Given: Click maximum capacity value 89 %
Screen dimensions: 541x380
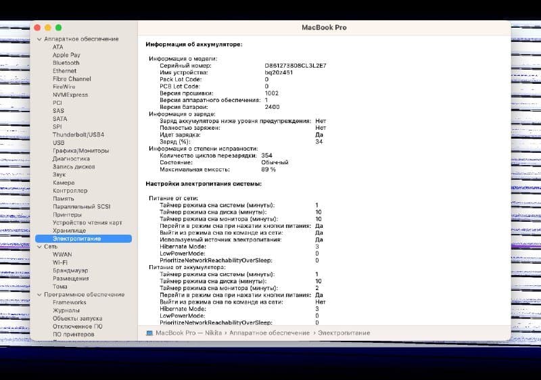Looking at the screenshot, I should pyautogui.click(x=268, y=169).
